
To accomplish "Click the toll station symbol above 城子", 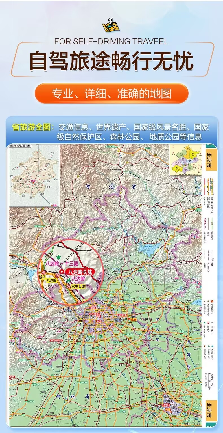I will (x=43, y=272).
